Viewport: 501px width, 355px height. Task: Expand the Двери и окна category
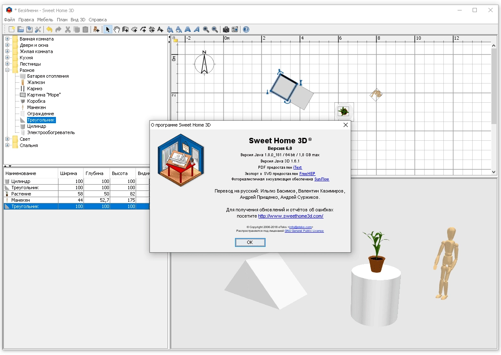(8, 45)
